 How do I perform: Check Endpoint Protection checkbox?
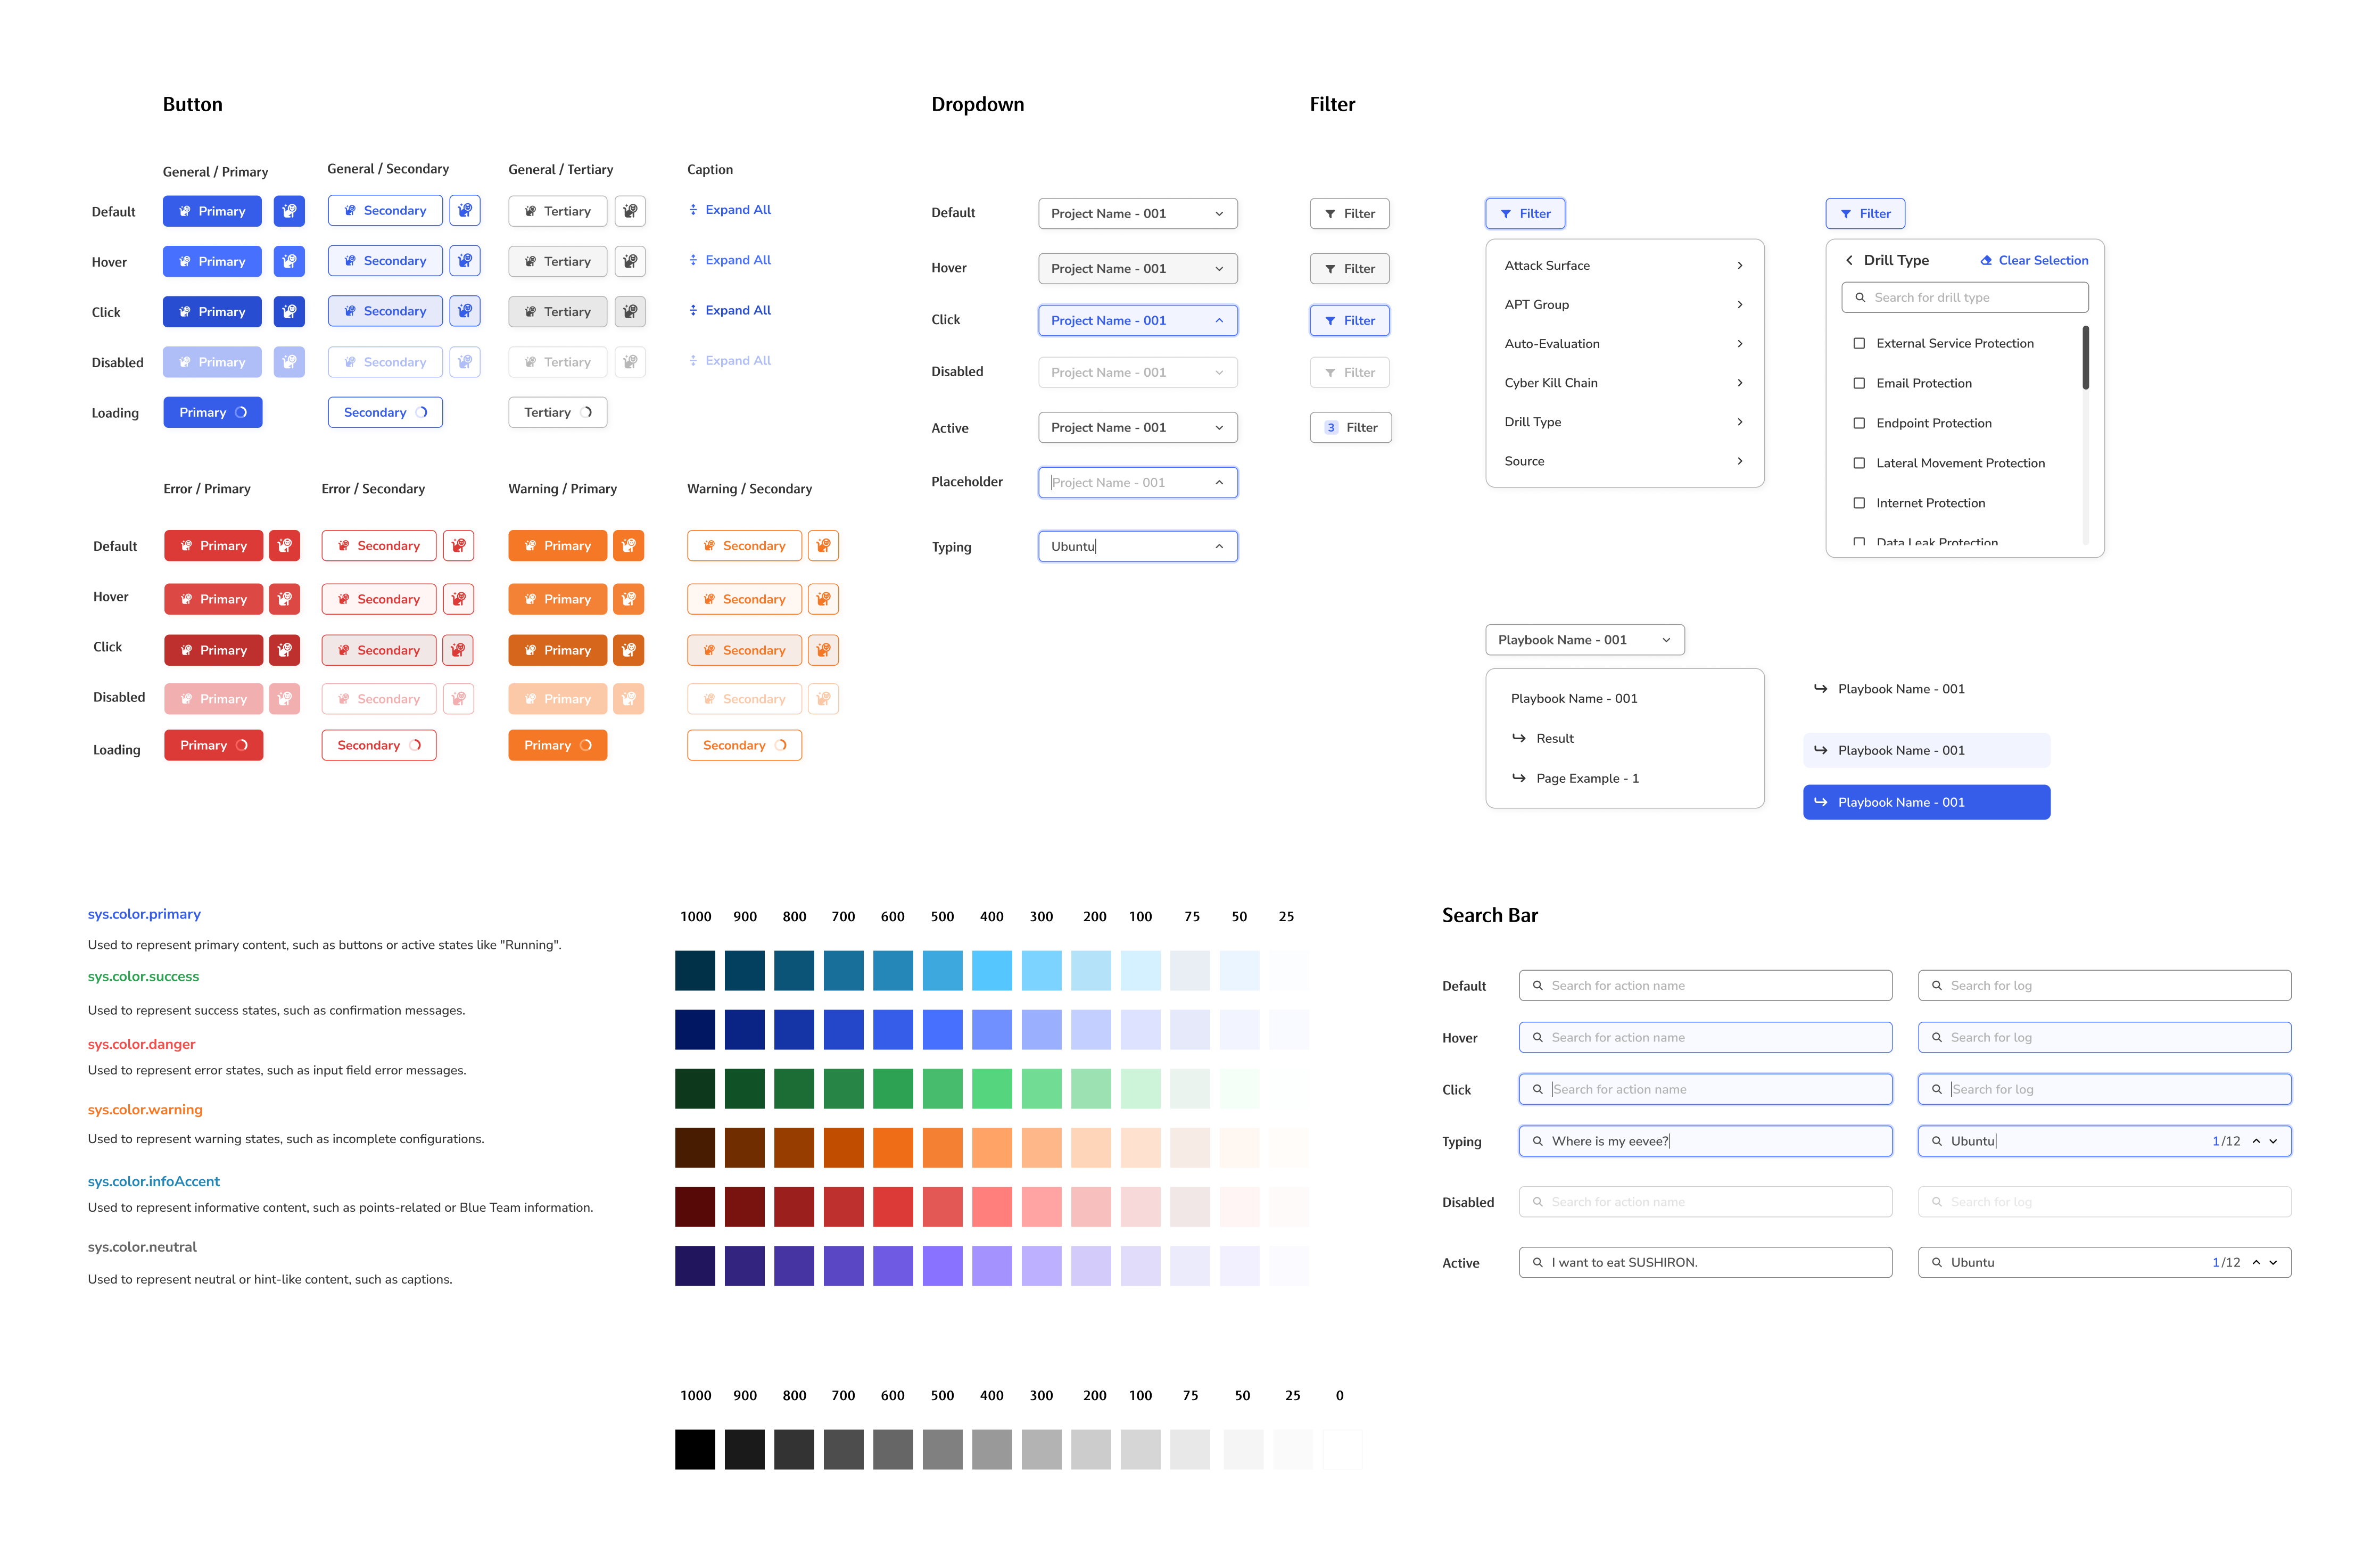(1859, 423)
